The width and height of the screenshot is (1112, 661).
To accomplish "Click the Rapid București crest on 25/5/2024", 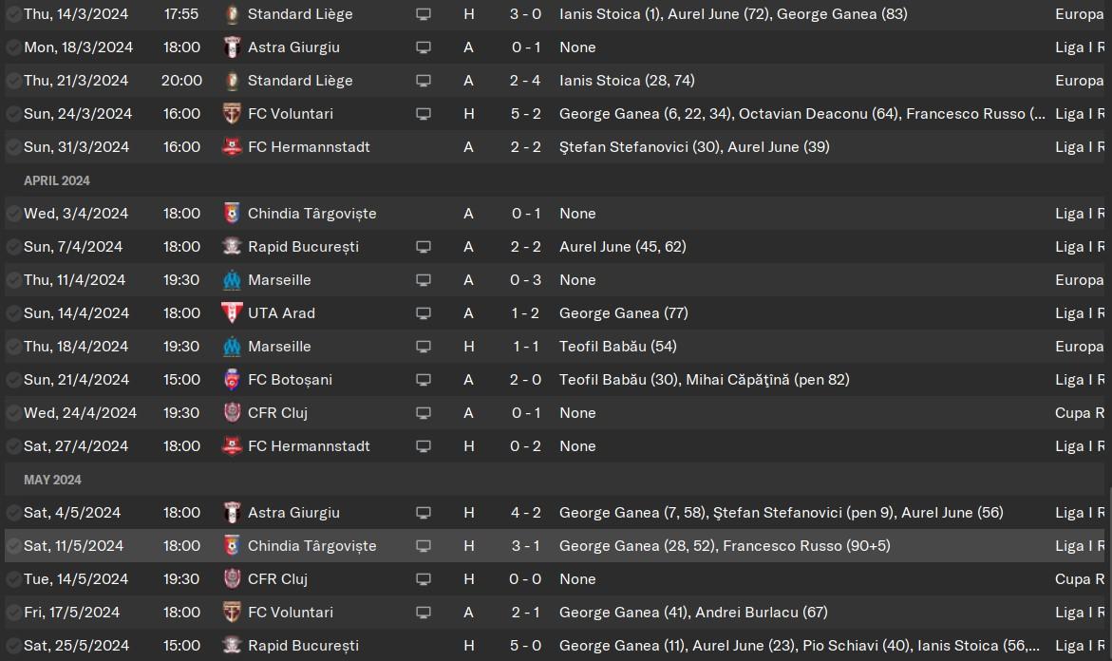I will click(x=232, y=646).
